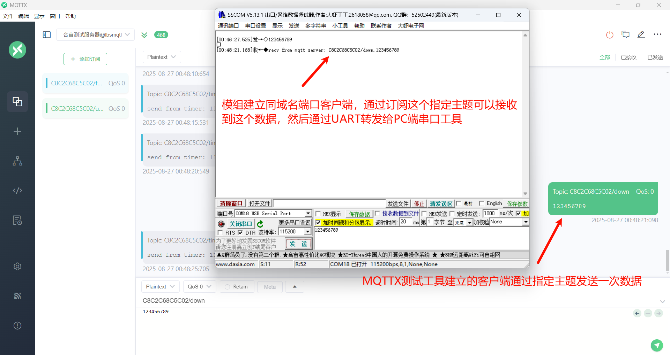Click the 468 unread message badge
The height and width of the screenshot is (355, 670).
161,35
